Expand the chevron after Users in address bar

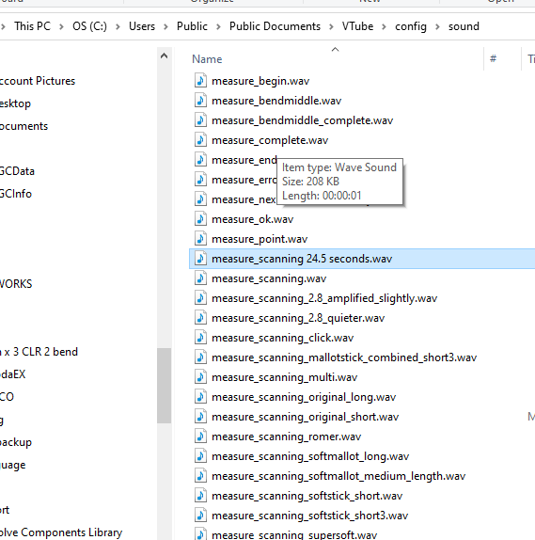click(165, 26)
